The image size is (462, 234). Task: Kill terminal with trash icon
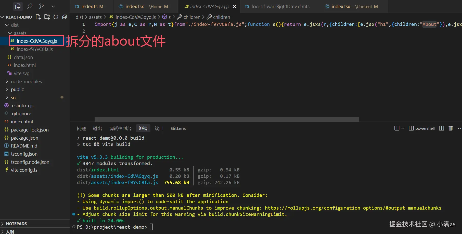(x=451, y=128)
